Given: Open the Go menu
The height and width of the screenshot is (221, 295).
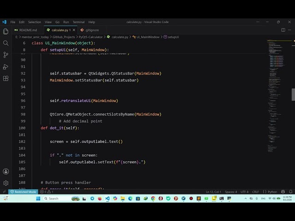Looking at the screenshot, I should click(x=57, y=22).
